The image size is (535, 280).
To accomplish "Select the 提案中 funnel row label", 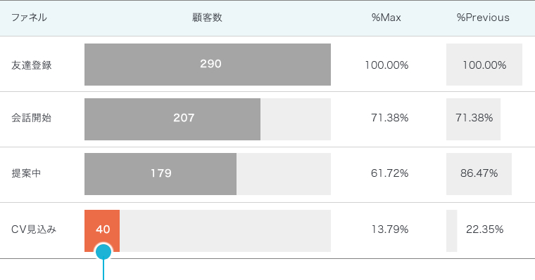I will pos(26,173).
